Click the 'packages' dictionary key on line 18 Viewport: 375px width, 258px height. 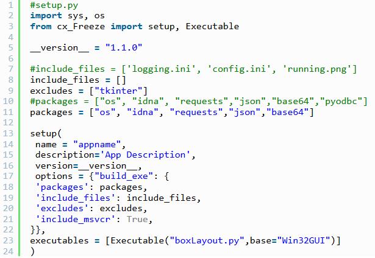coord(62,187)
